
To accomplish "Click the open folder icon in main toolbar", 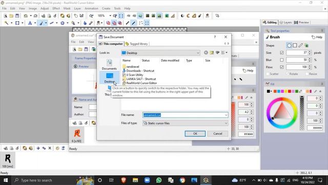I will (x=11, y=16).
